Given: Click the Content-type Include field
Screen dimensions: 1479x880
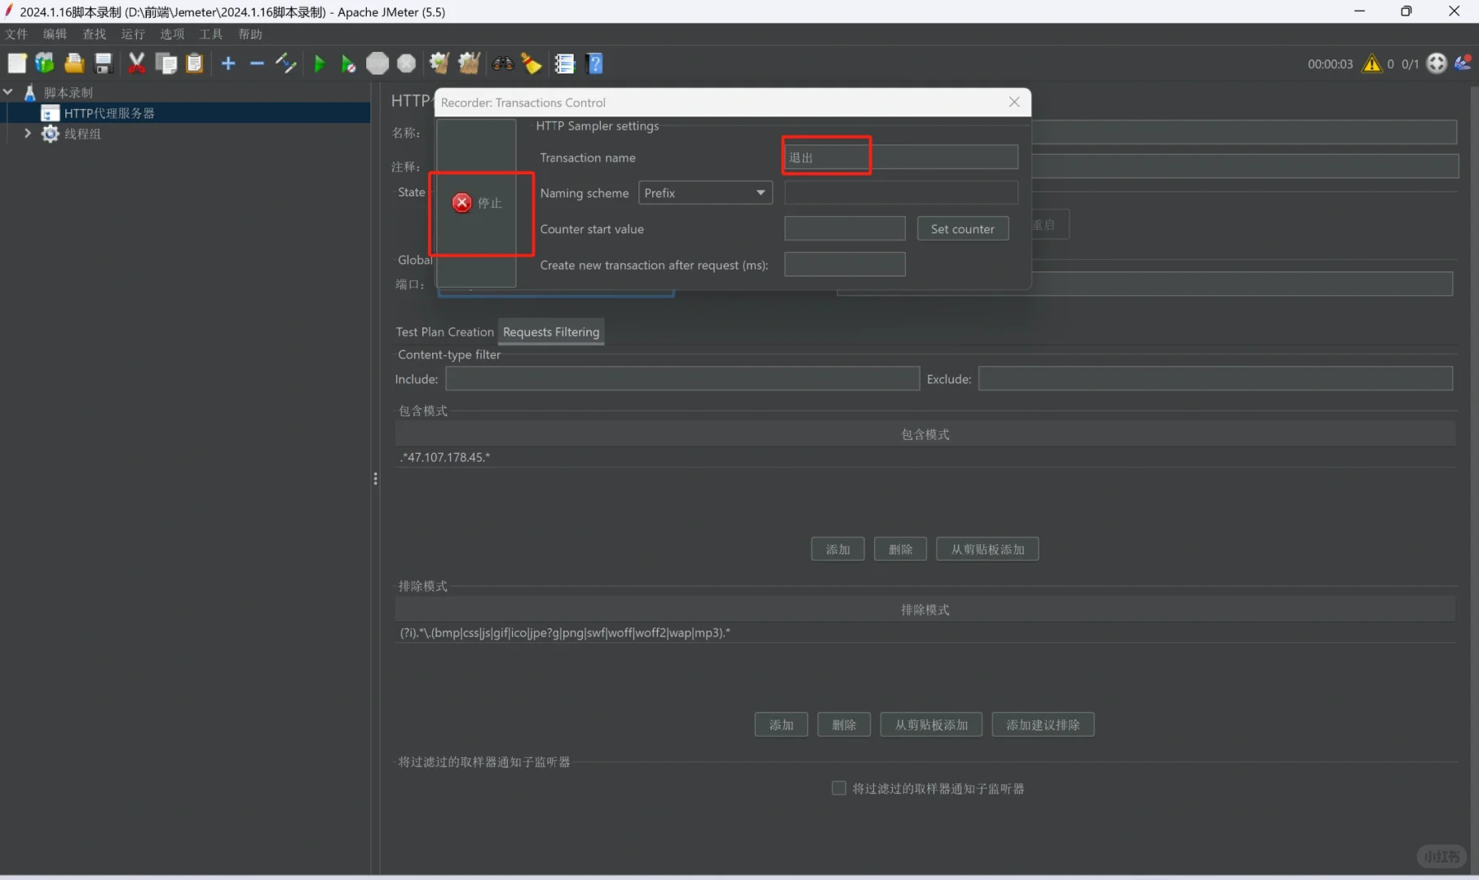Looking at the screenshot, I should [x=682, y=379].
